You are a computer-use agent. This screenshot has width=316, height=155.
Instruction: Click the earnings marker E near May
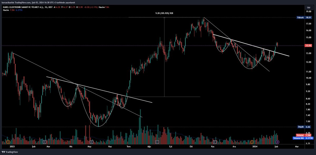point(91,142)
